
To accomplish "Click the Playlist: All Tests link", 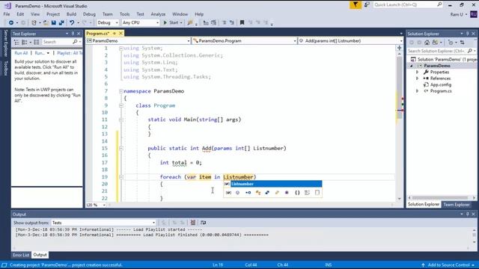I will tap(70, 53).
